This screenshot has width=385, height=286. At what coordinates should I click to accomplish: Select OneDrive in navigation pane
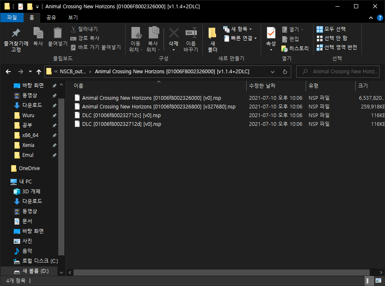29,168
